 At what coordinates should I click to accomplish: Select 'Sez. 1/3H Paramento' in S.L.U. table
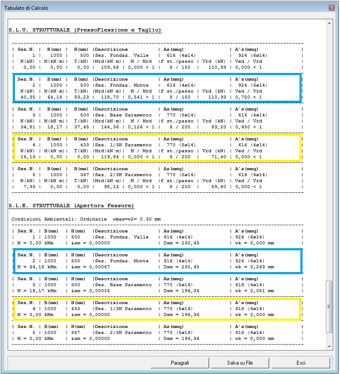(124, 145)
